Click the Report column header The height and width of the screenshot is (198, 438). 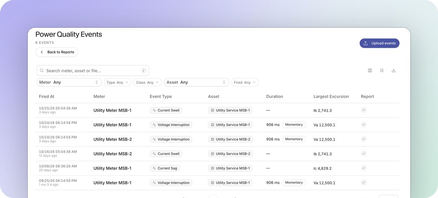coord(367,96)
